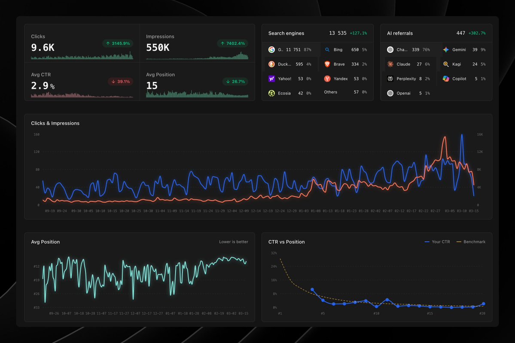Click the Others search engines entry
515x343 pixels.
tap(331, 91)
